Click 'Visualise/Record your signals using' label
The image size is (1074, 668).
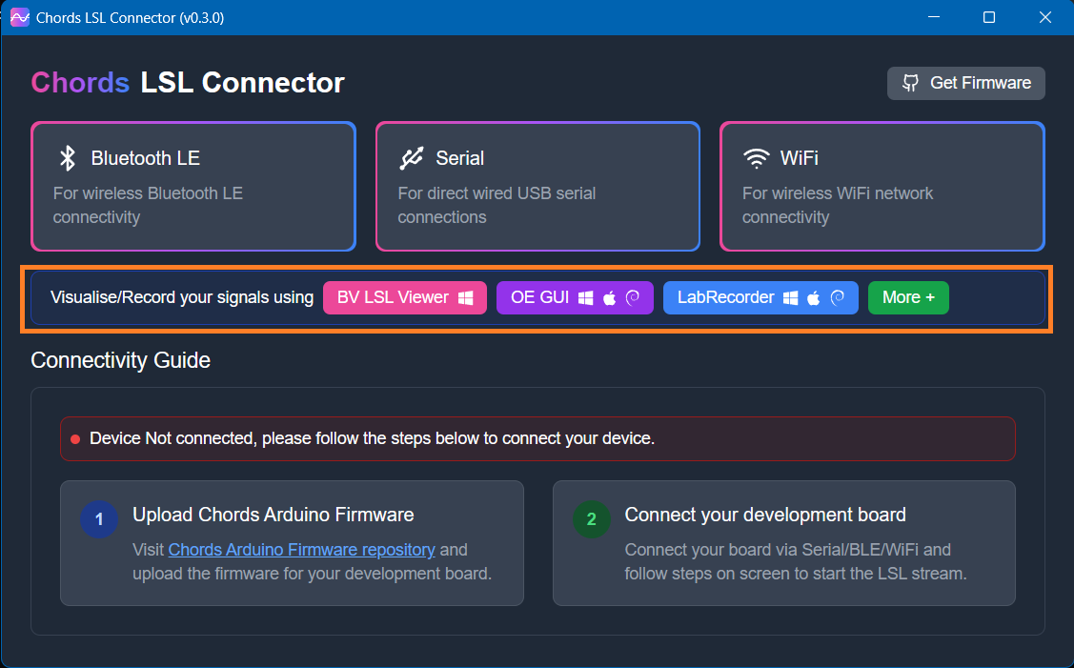click(182, 297)
